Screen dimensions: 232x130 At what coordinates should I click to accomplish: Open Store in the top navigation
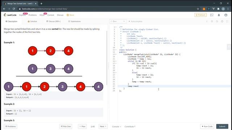(70, 15)
